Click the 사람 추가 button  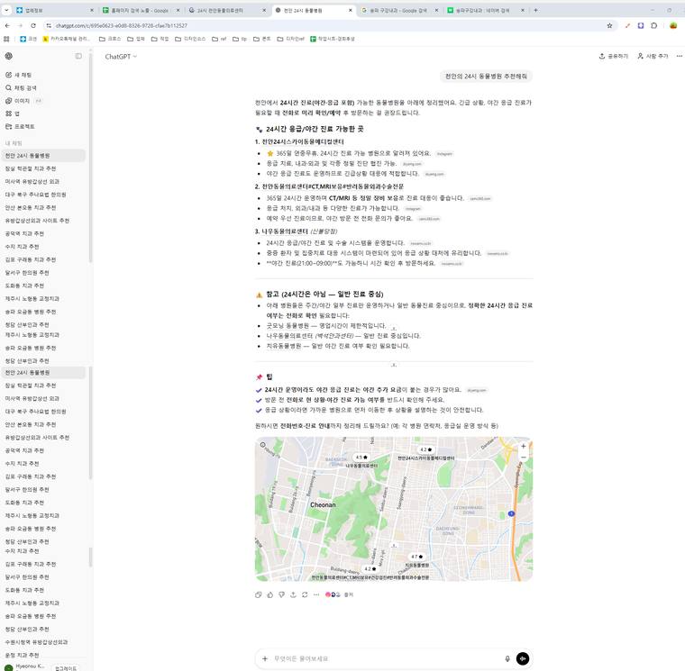(653, 56)
